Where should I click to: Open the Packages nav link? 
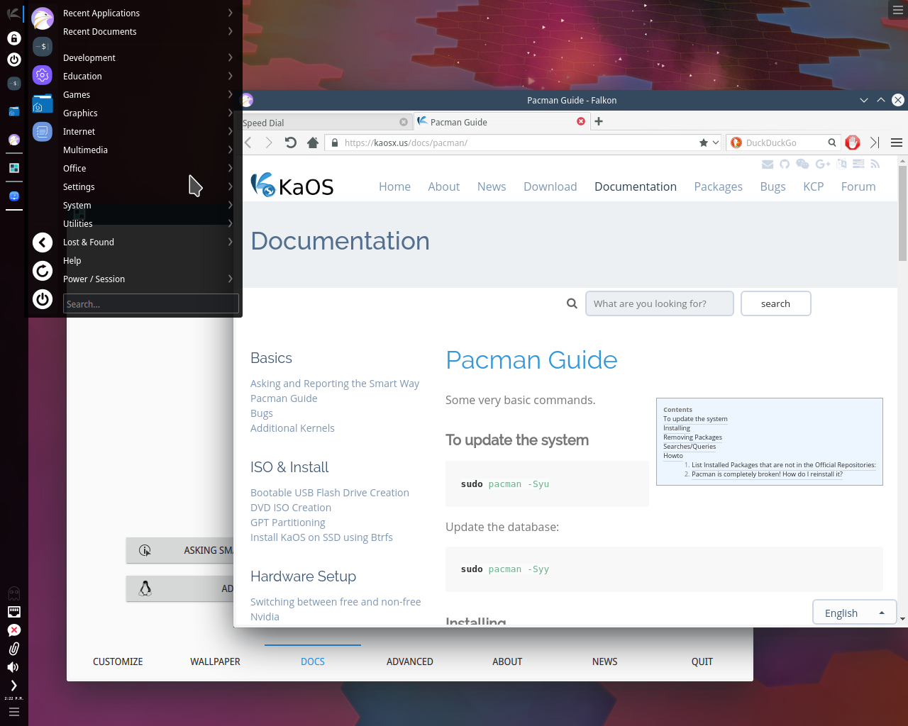coord(718,186)
